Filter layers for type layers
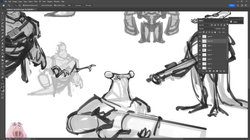 [218, 25]
